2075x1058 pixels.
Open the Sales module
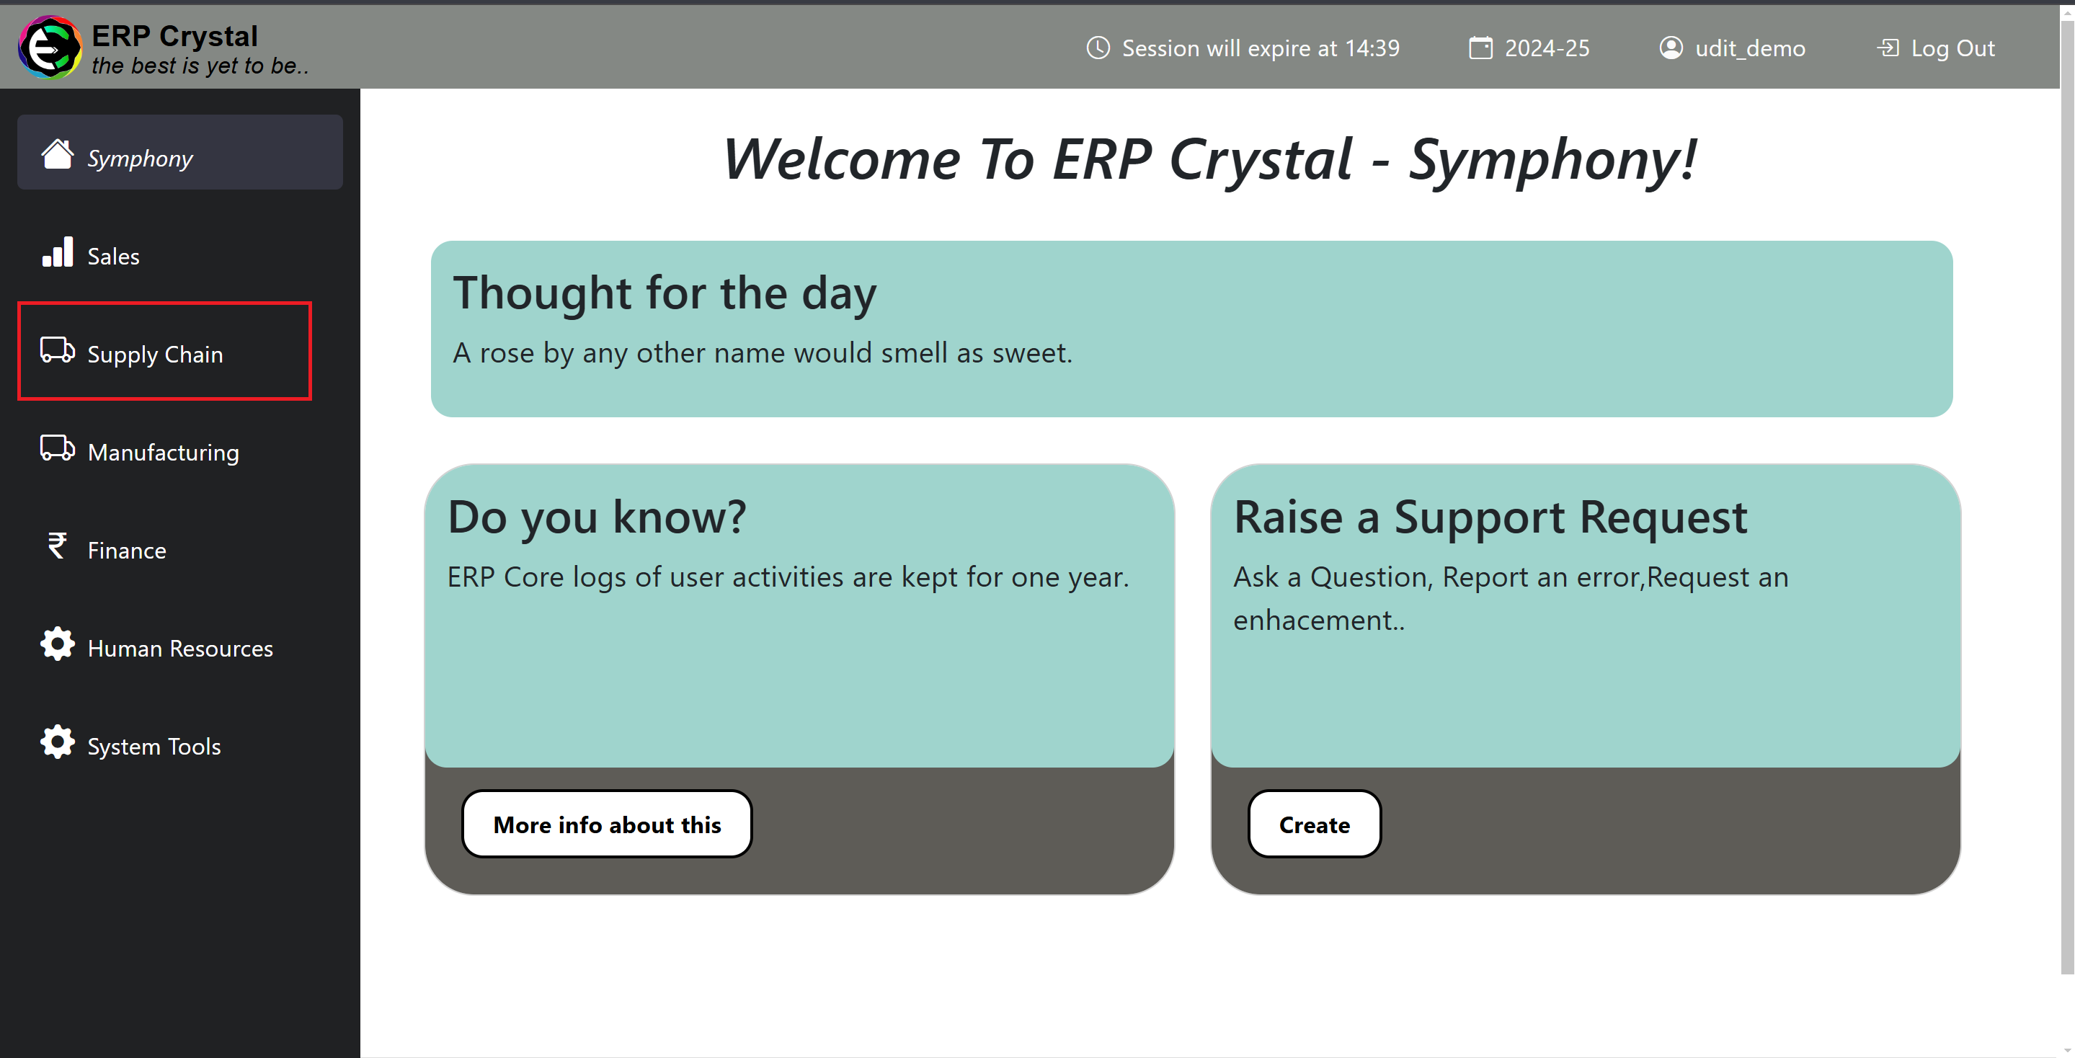point(115,255)
